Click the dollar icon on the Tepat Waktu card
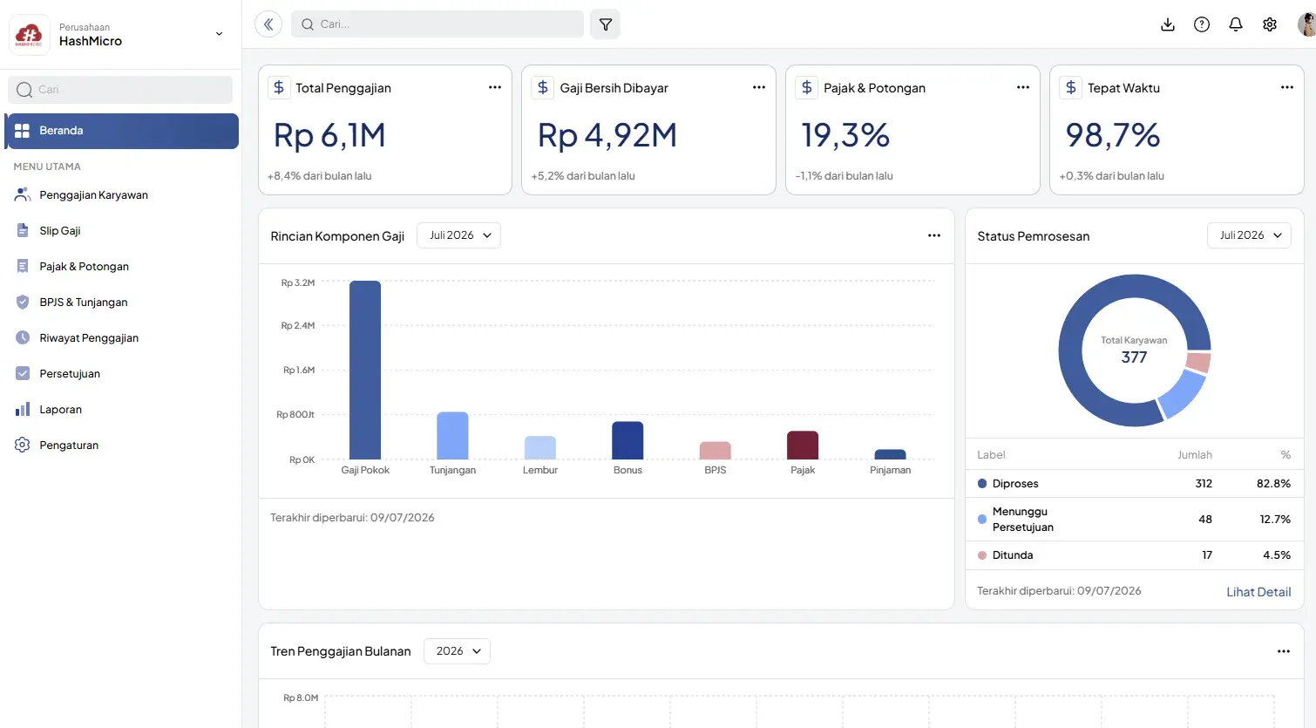This screenshot has height=728, width=1316. 1071,87
